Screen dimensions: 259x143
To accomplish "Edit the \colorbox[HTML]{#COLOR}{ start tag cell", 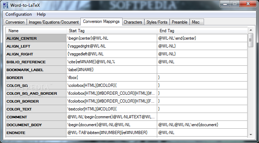I will (x=112, y=85).
